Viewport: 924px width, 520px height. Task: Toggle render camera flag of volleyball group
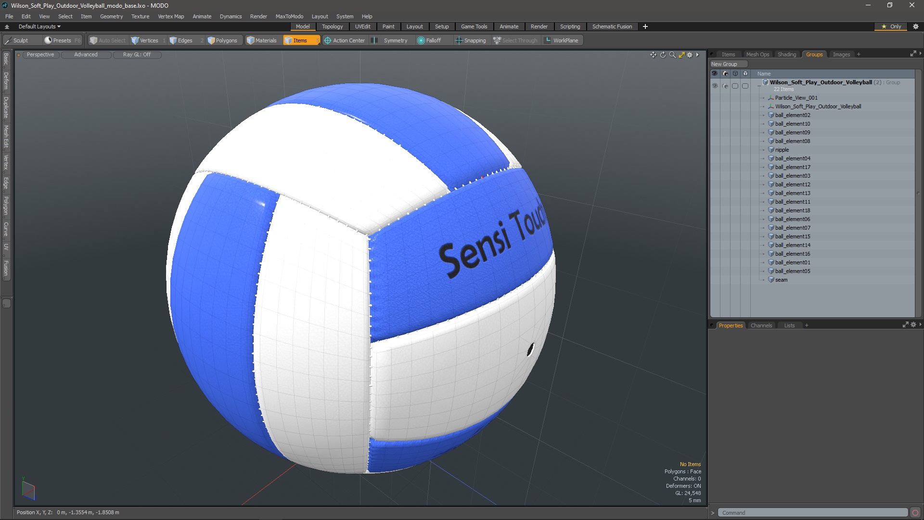click(725, 86)
